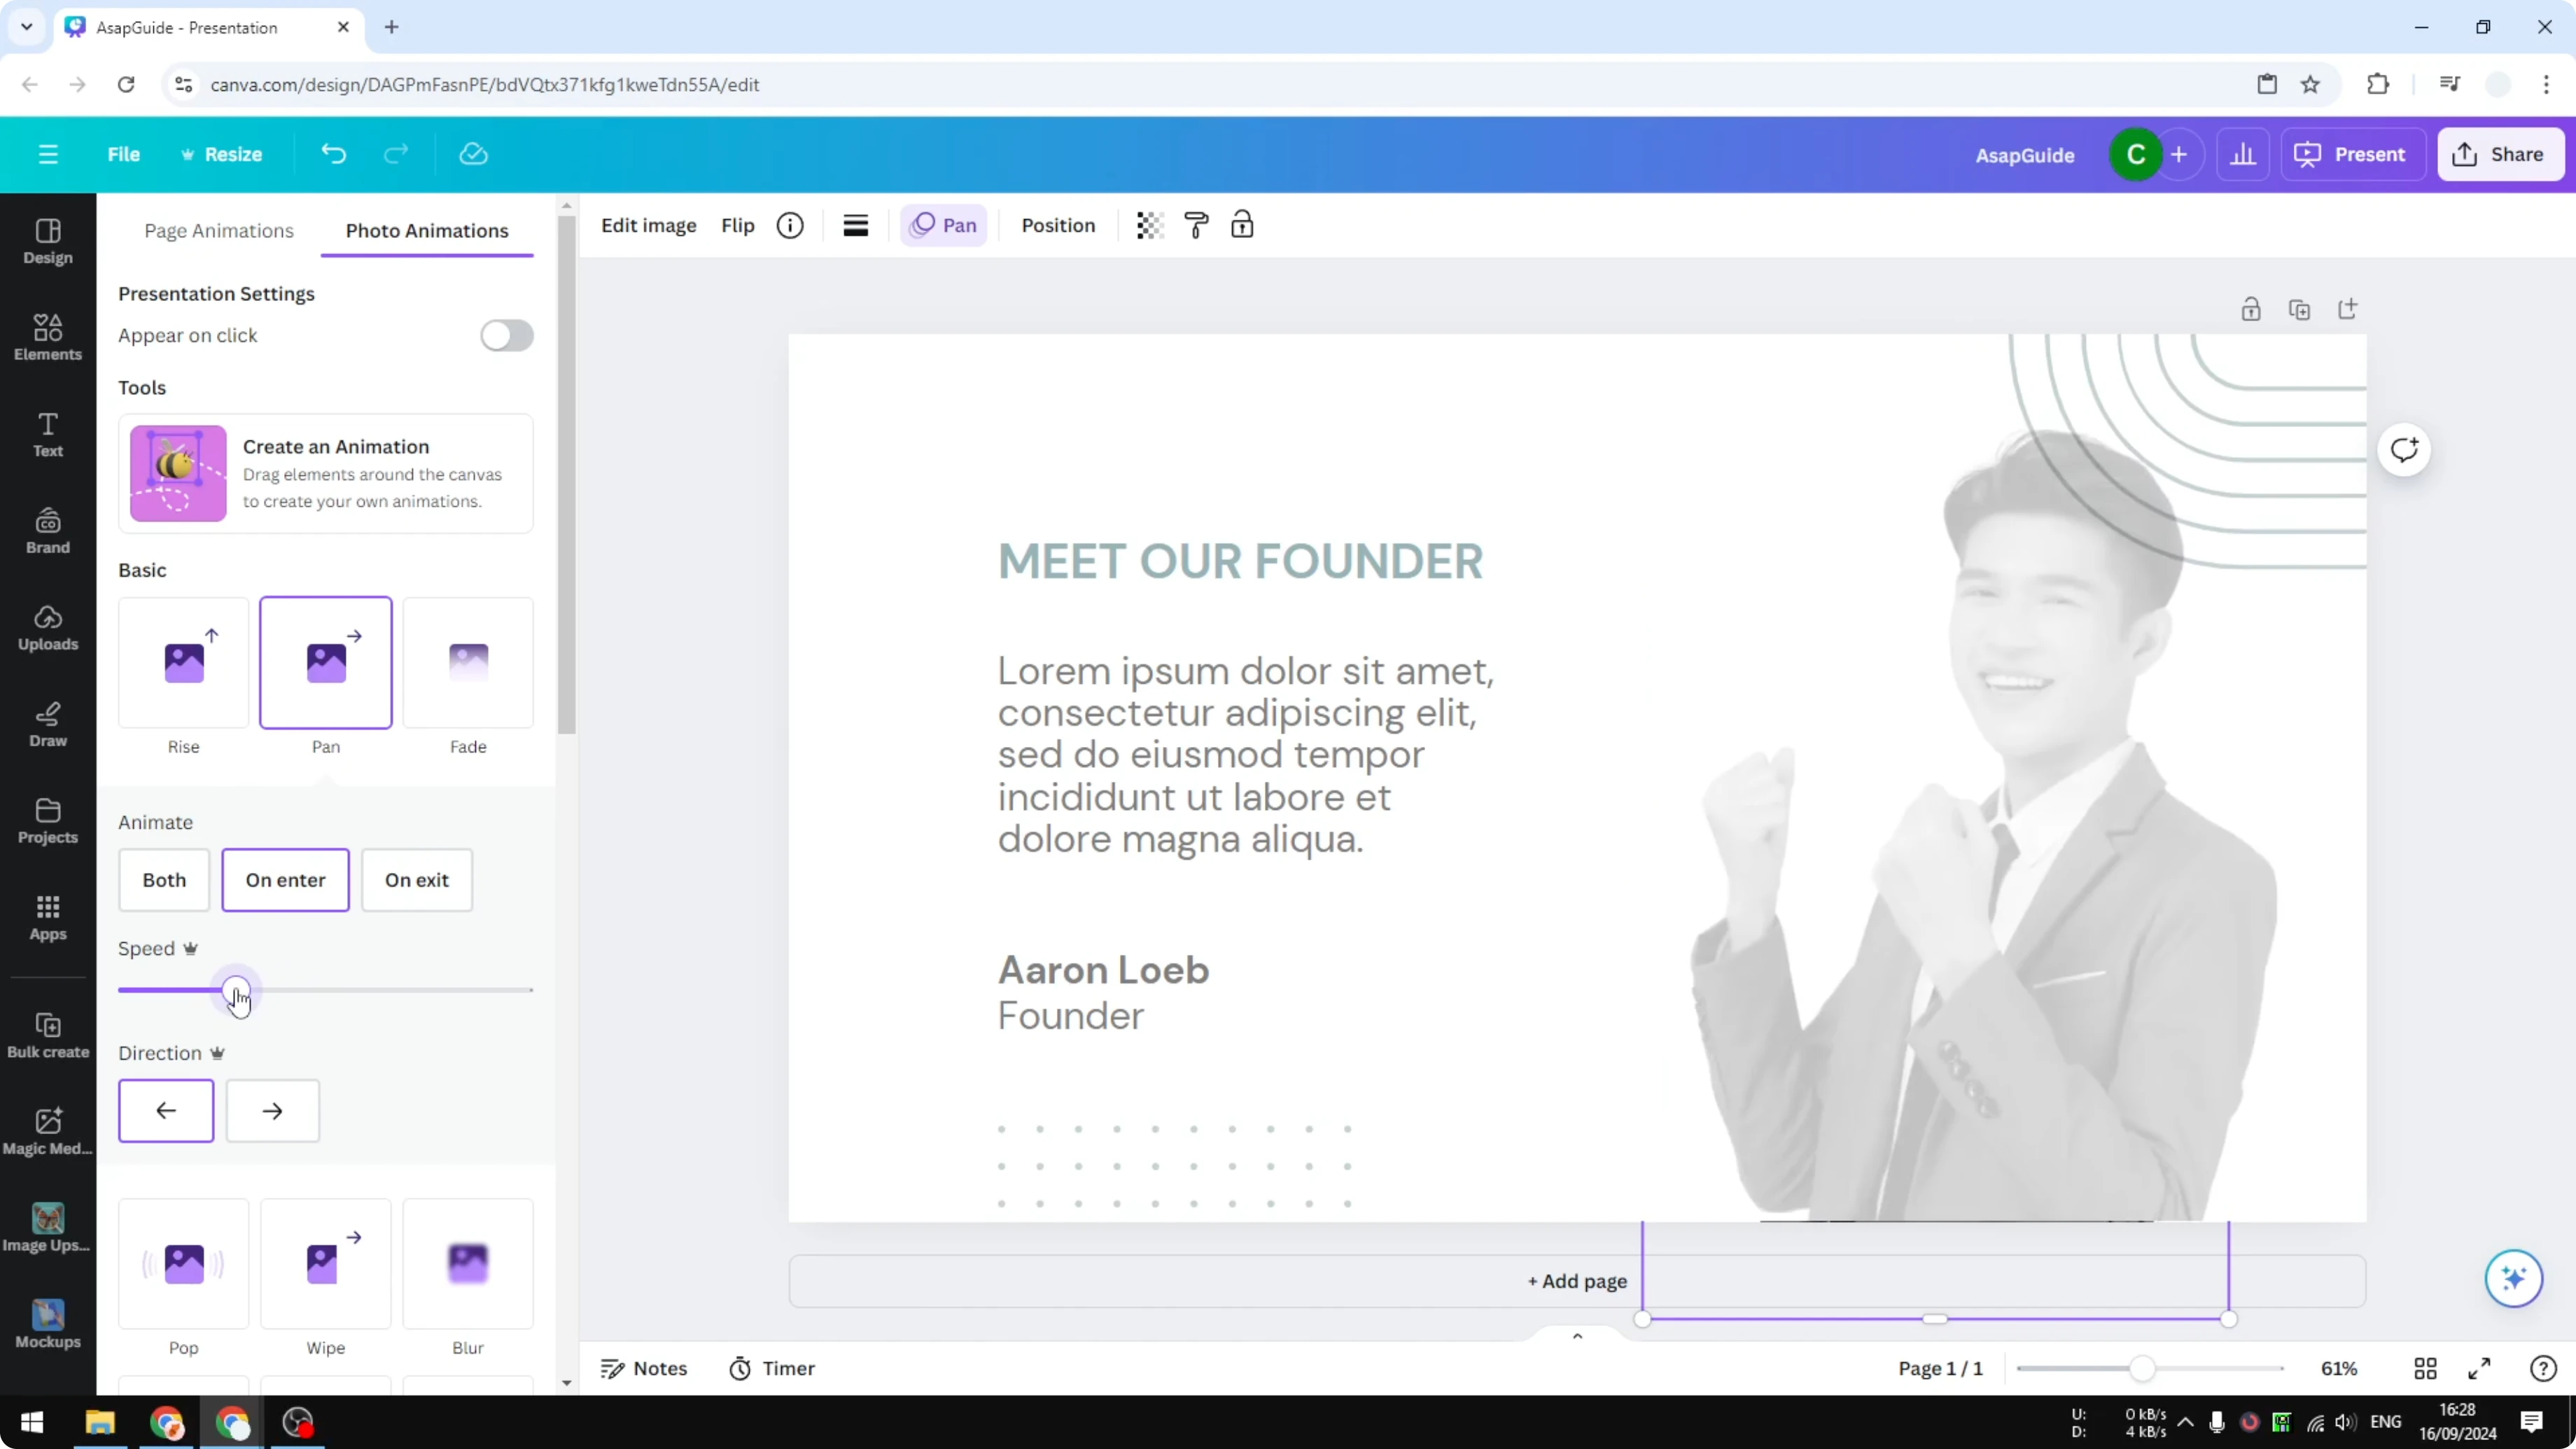Viewport: 2576px width, 1449px height.
Task: Click Create an Animation tool card
Action: (x=326, y=473)
